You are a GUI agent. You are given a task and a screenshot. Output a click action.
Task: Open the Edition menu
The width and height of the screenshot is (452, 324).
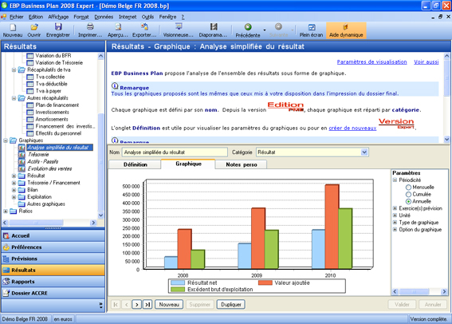36,17
